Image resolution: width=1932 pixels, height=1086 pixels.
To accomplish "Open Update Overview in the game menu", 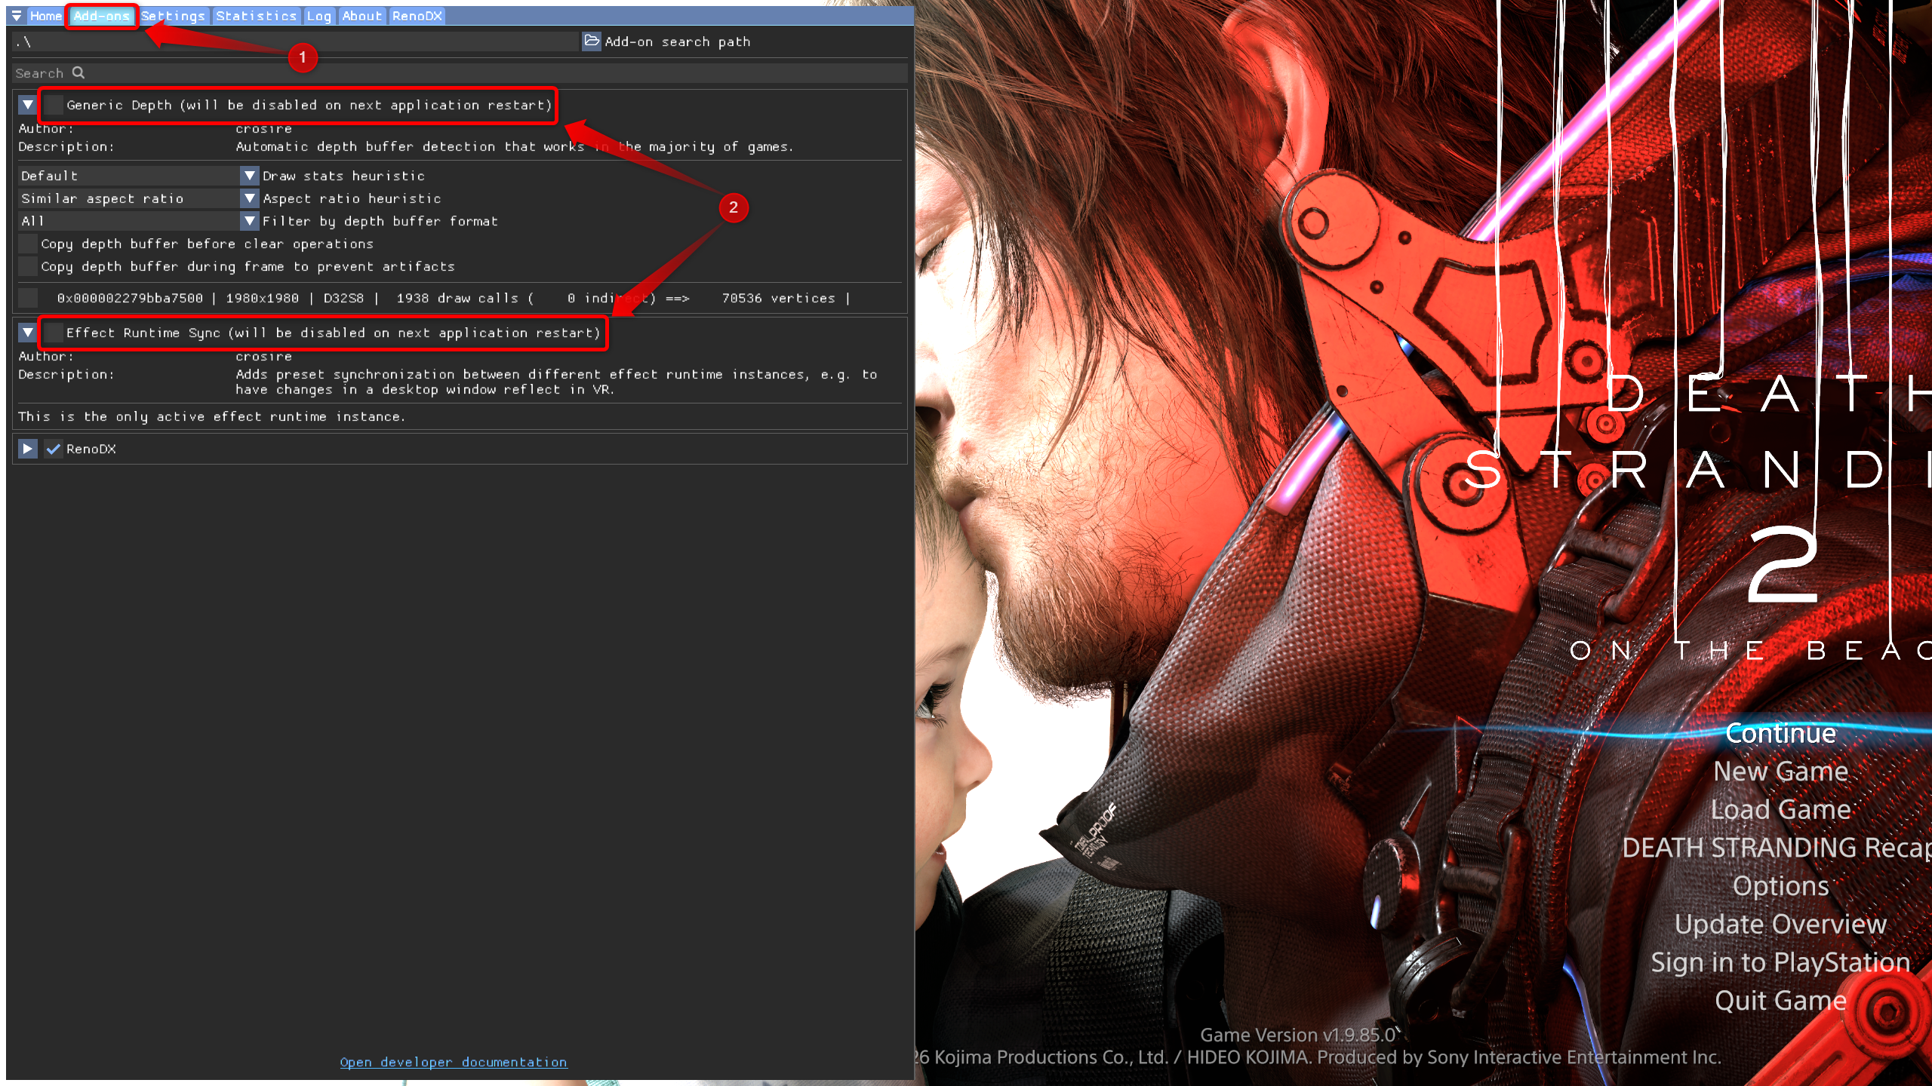I will [1780, 924].
